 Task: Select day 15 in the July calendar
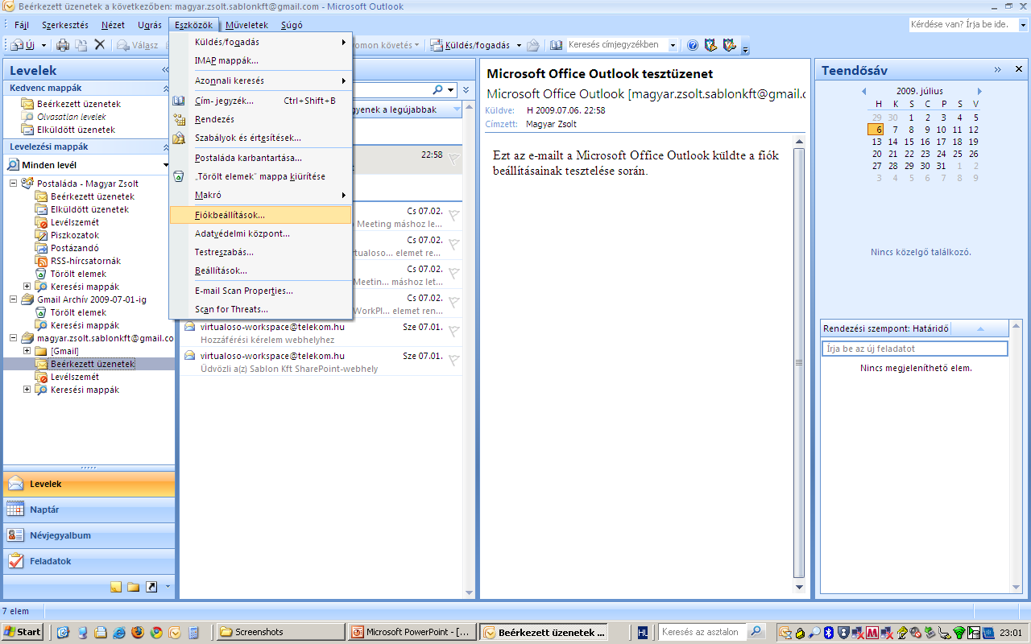click(910, 142)
